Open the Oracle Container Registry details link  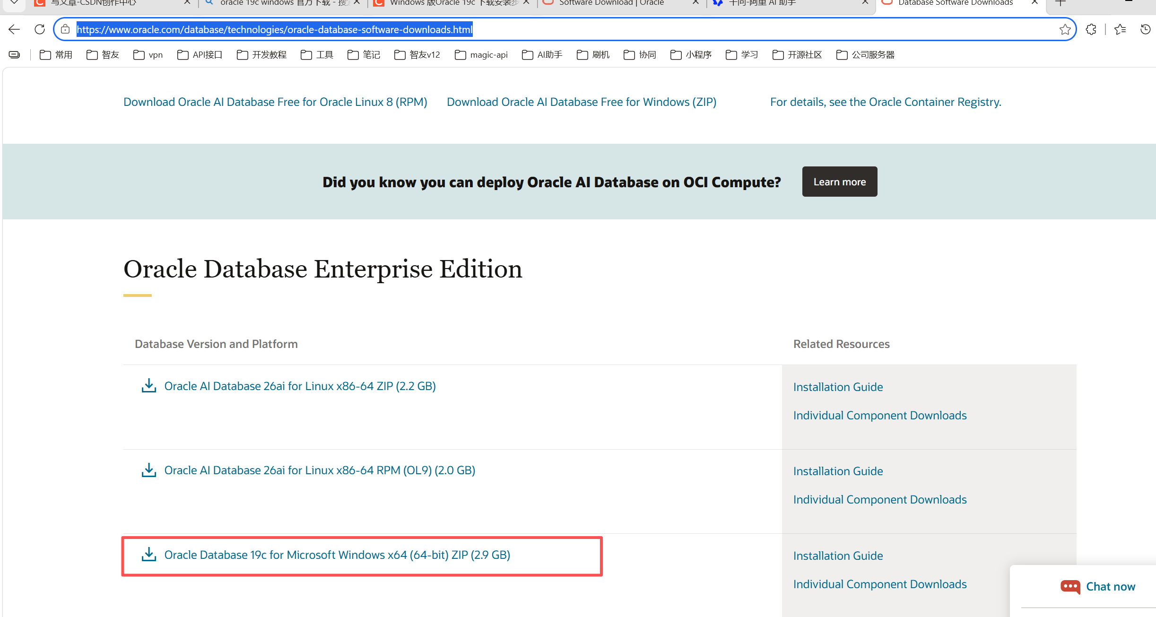886,102
